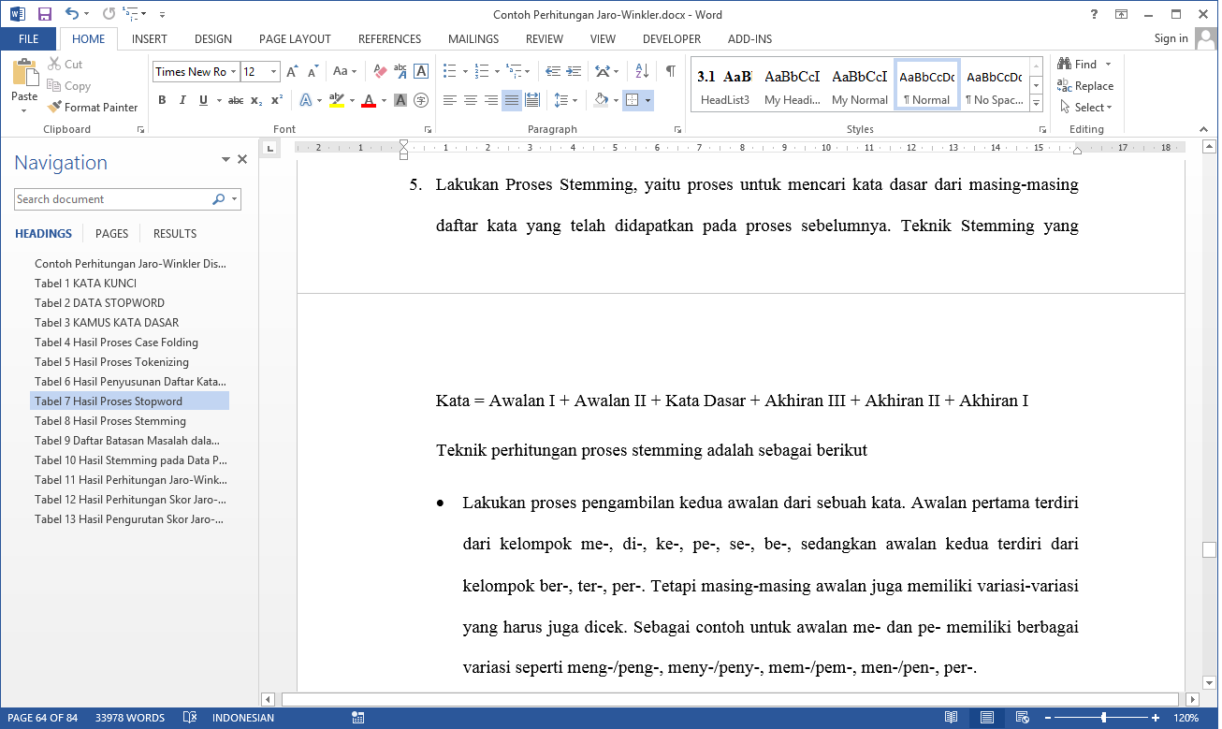Click the Clear All Formatting icon
Screen dimensions: 1222x729
(x=380, y=71)
